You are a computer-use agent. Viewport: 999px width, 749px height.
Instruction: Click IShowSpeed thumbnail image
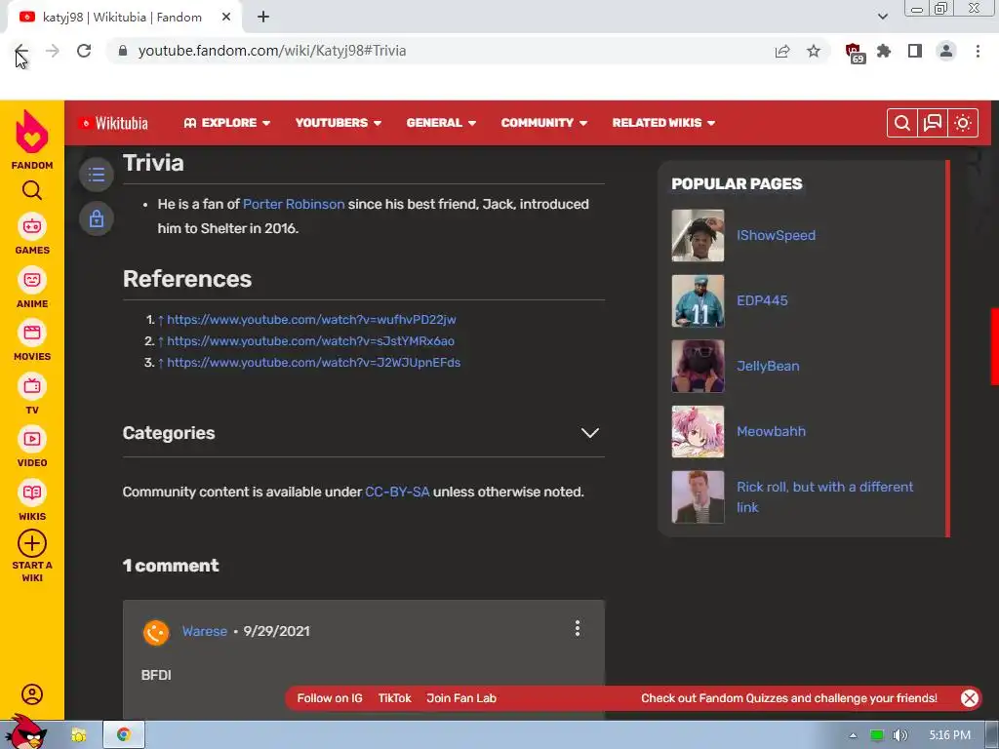pos(698,236)
